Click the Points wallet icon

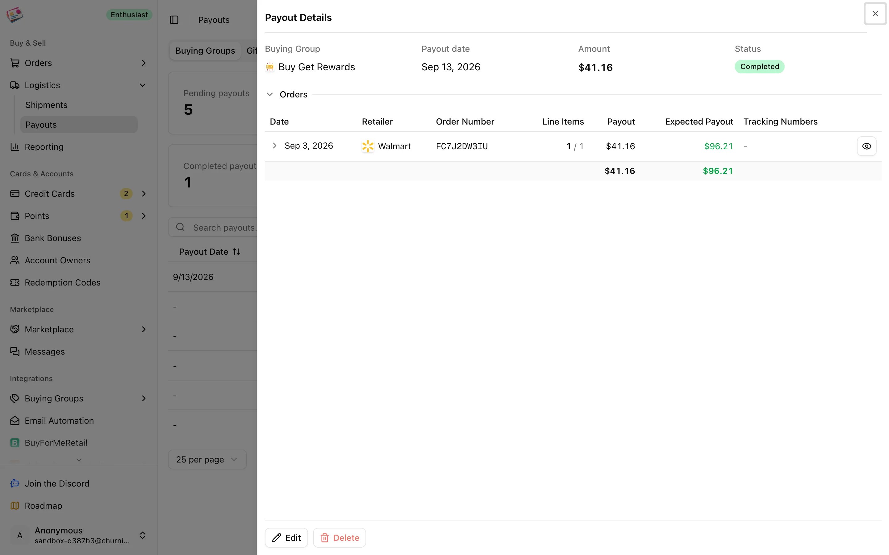[x=15, y=216]
